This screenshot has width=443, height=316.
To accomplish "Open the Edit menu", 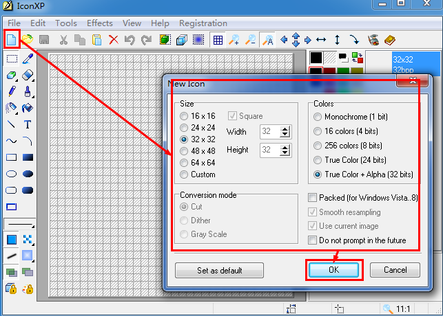I will [38, 23].
